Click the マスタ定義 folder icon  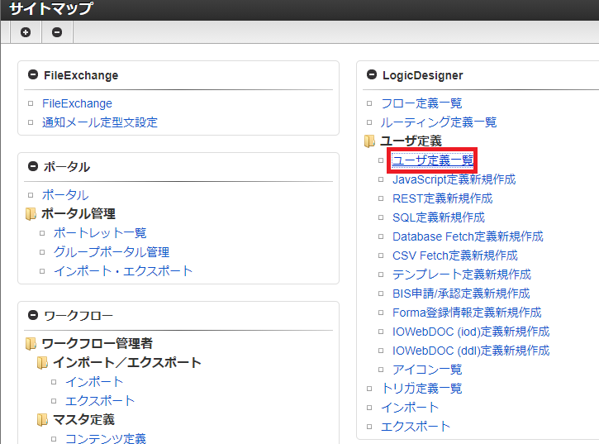tap(42, 419)
